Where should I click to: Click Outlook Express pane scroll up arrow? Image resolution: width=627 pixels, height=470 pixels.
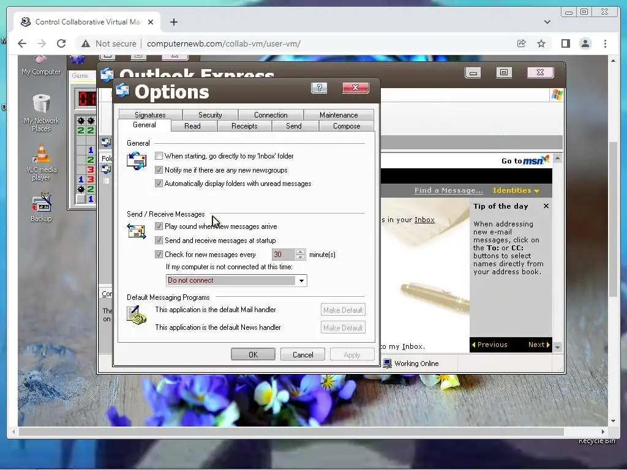[x=557, y=159]
